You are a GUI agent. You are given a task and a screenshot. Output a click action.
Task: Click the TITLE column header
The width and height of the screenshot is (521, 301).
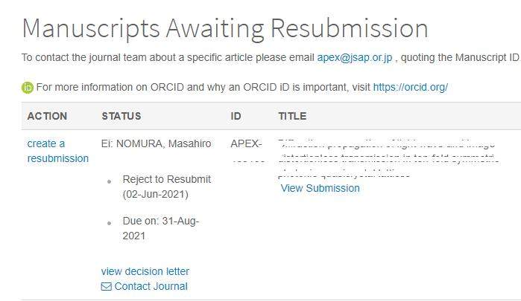click(x=292, y=116)
